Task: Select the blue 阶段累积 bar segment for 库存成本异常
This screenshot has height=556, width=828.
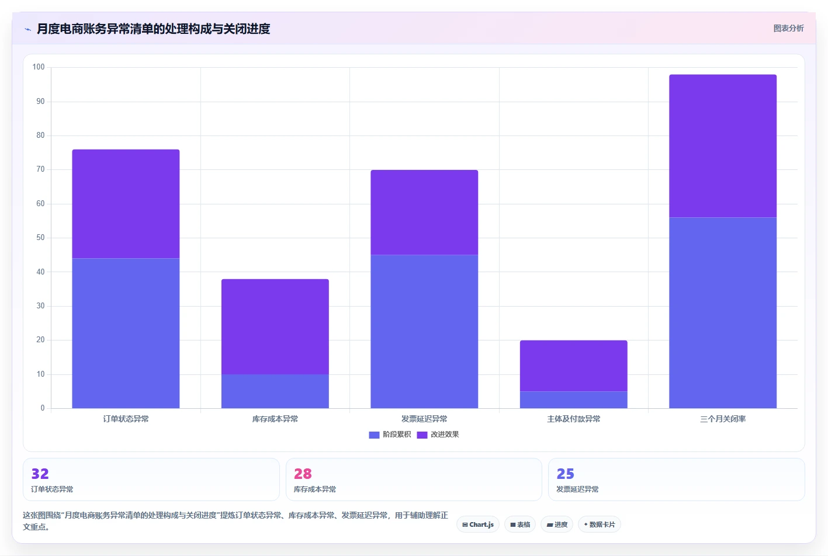Action: click(275, 391)
